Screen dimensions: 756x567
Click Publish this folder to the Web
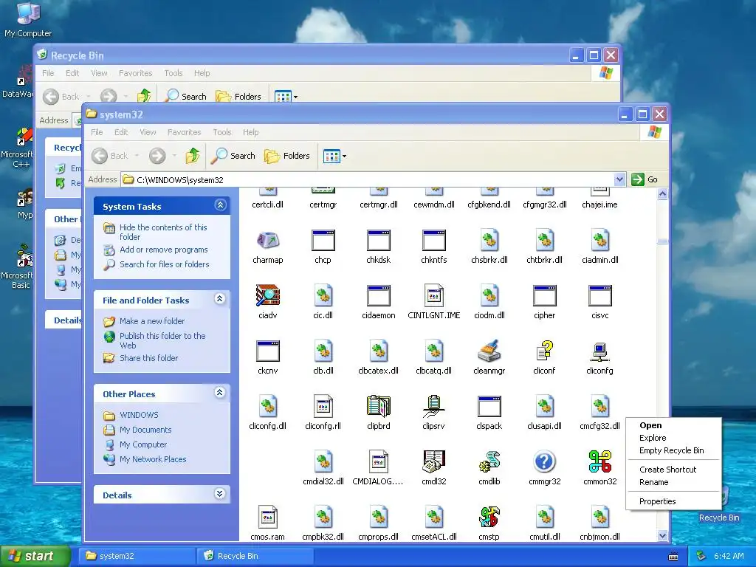point(162,340)
